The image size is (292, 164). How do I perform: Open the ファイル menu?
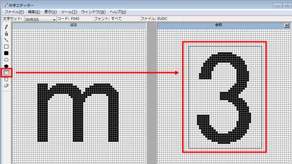[14, 12]
